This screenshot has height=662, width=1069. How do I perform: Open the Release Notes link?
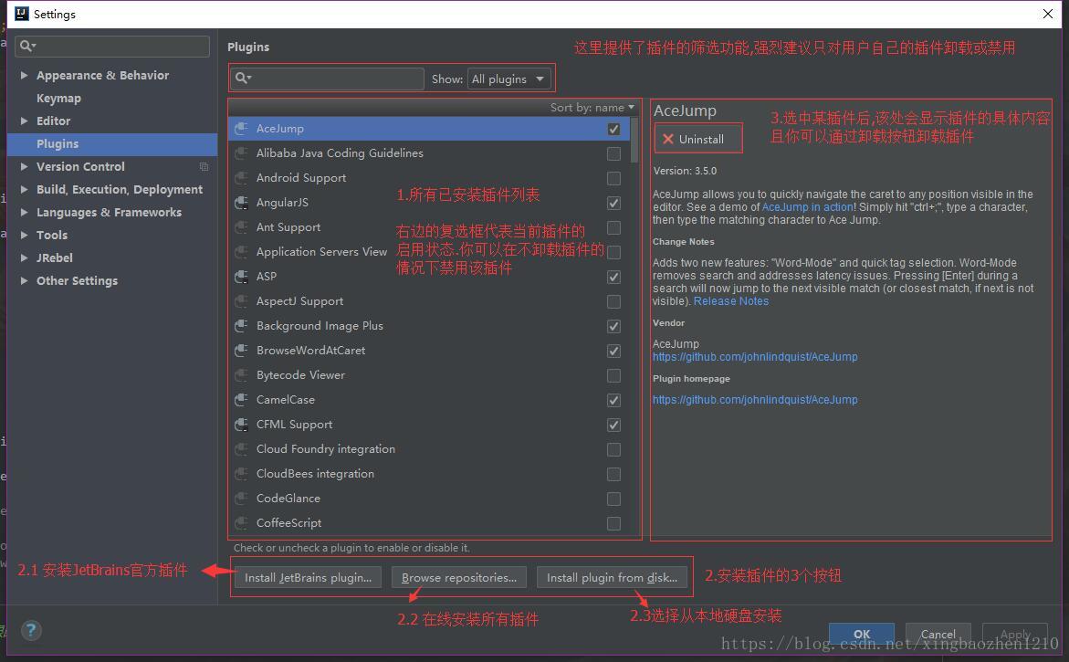click(x=731, y=301)
